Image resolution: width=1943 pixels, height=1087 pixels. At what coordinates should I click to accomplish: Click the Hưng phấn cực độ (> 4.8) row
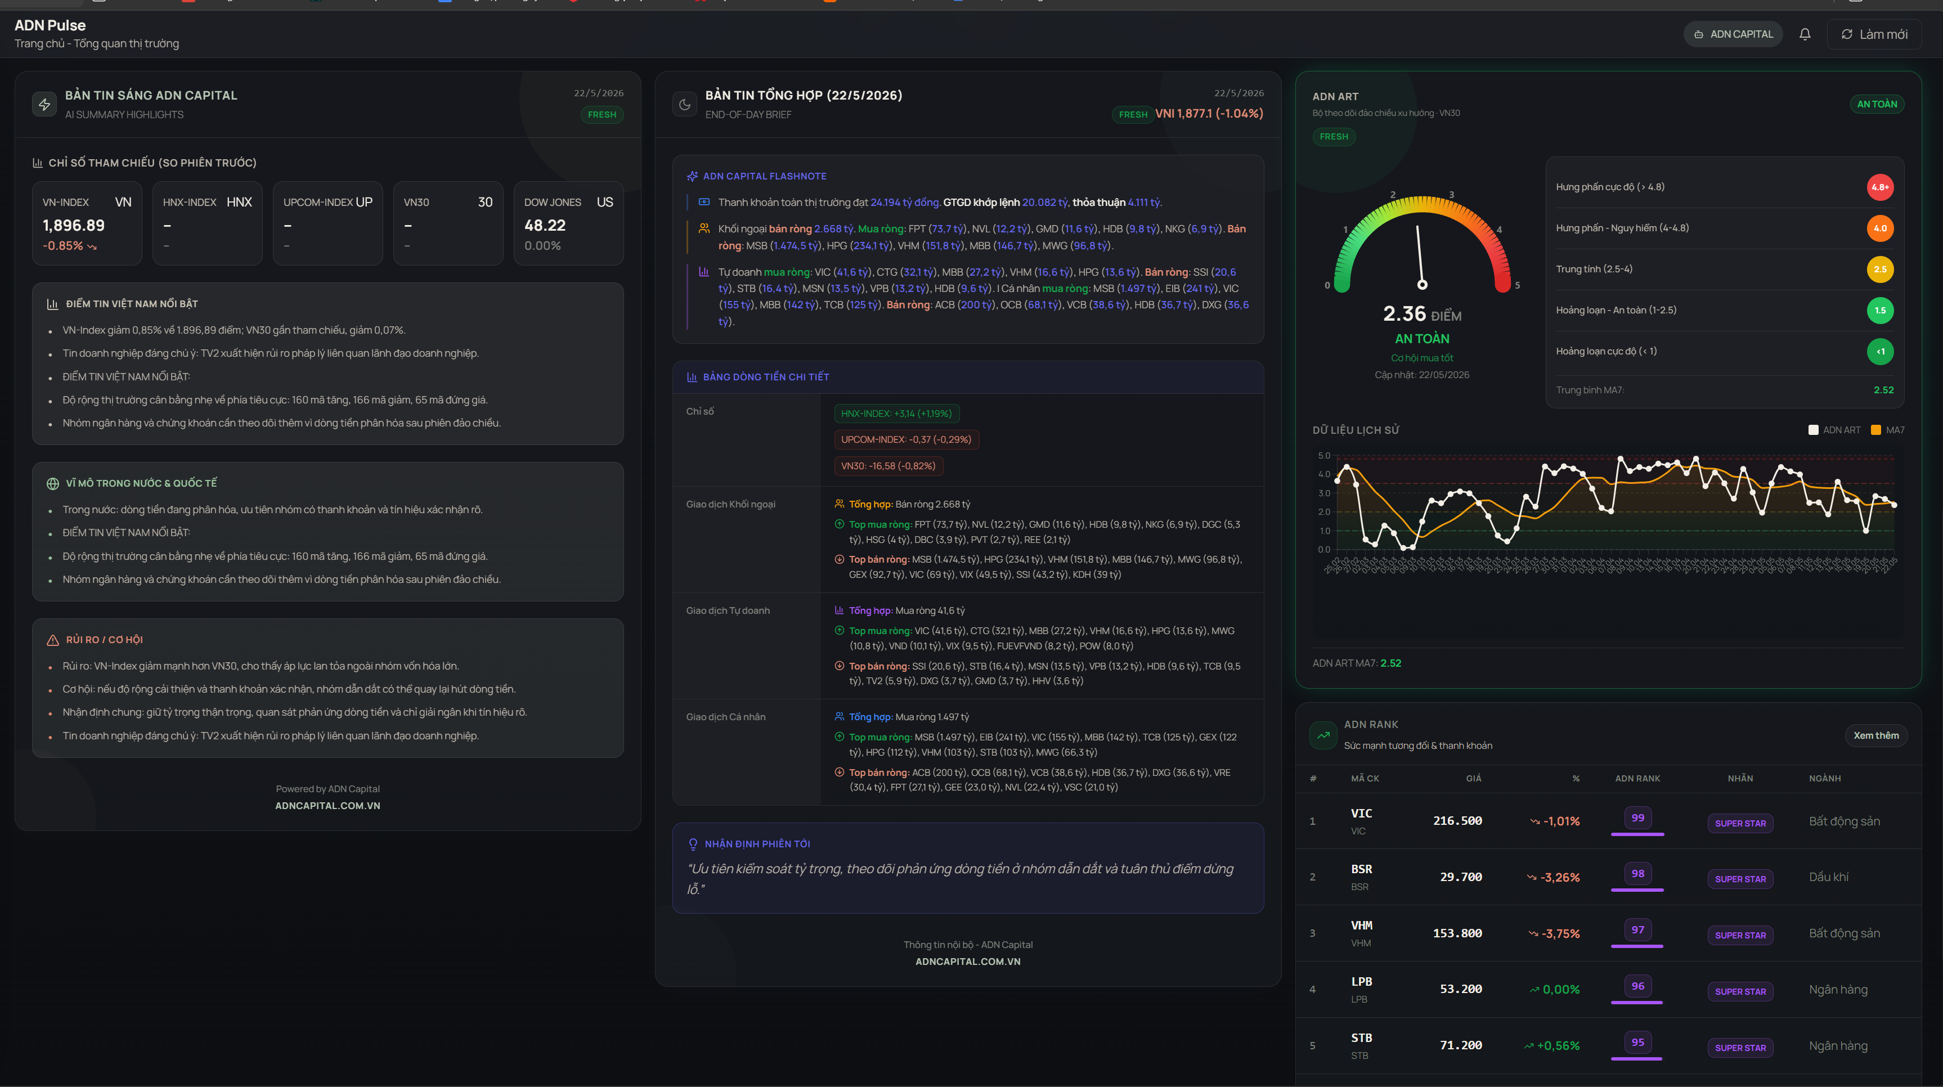coord(1724,187)
